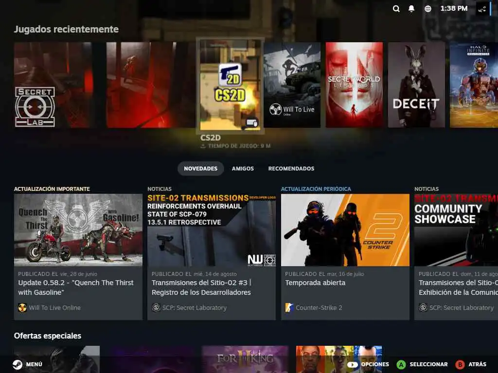Select the Secret Lab game cover
The image size is (498, 373).
click(x=53, y=85)
